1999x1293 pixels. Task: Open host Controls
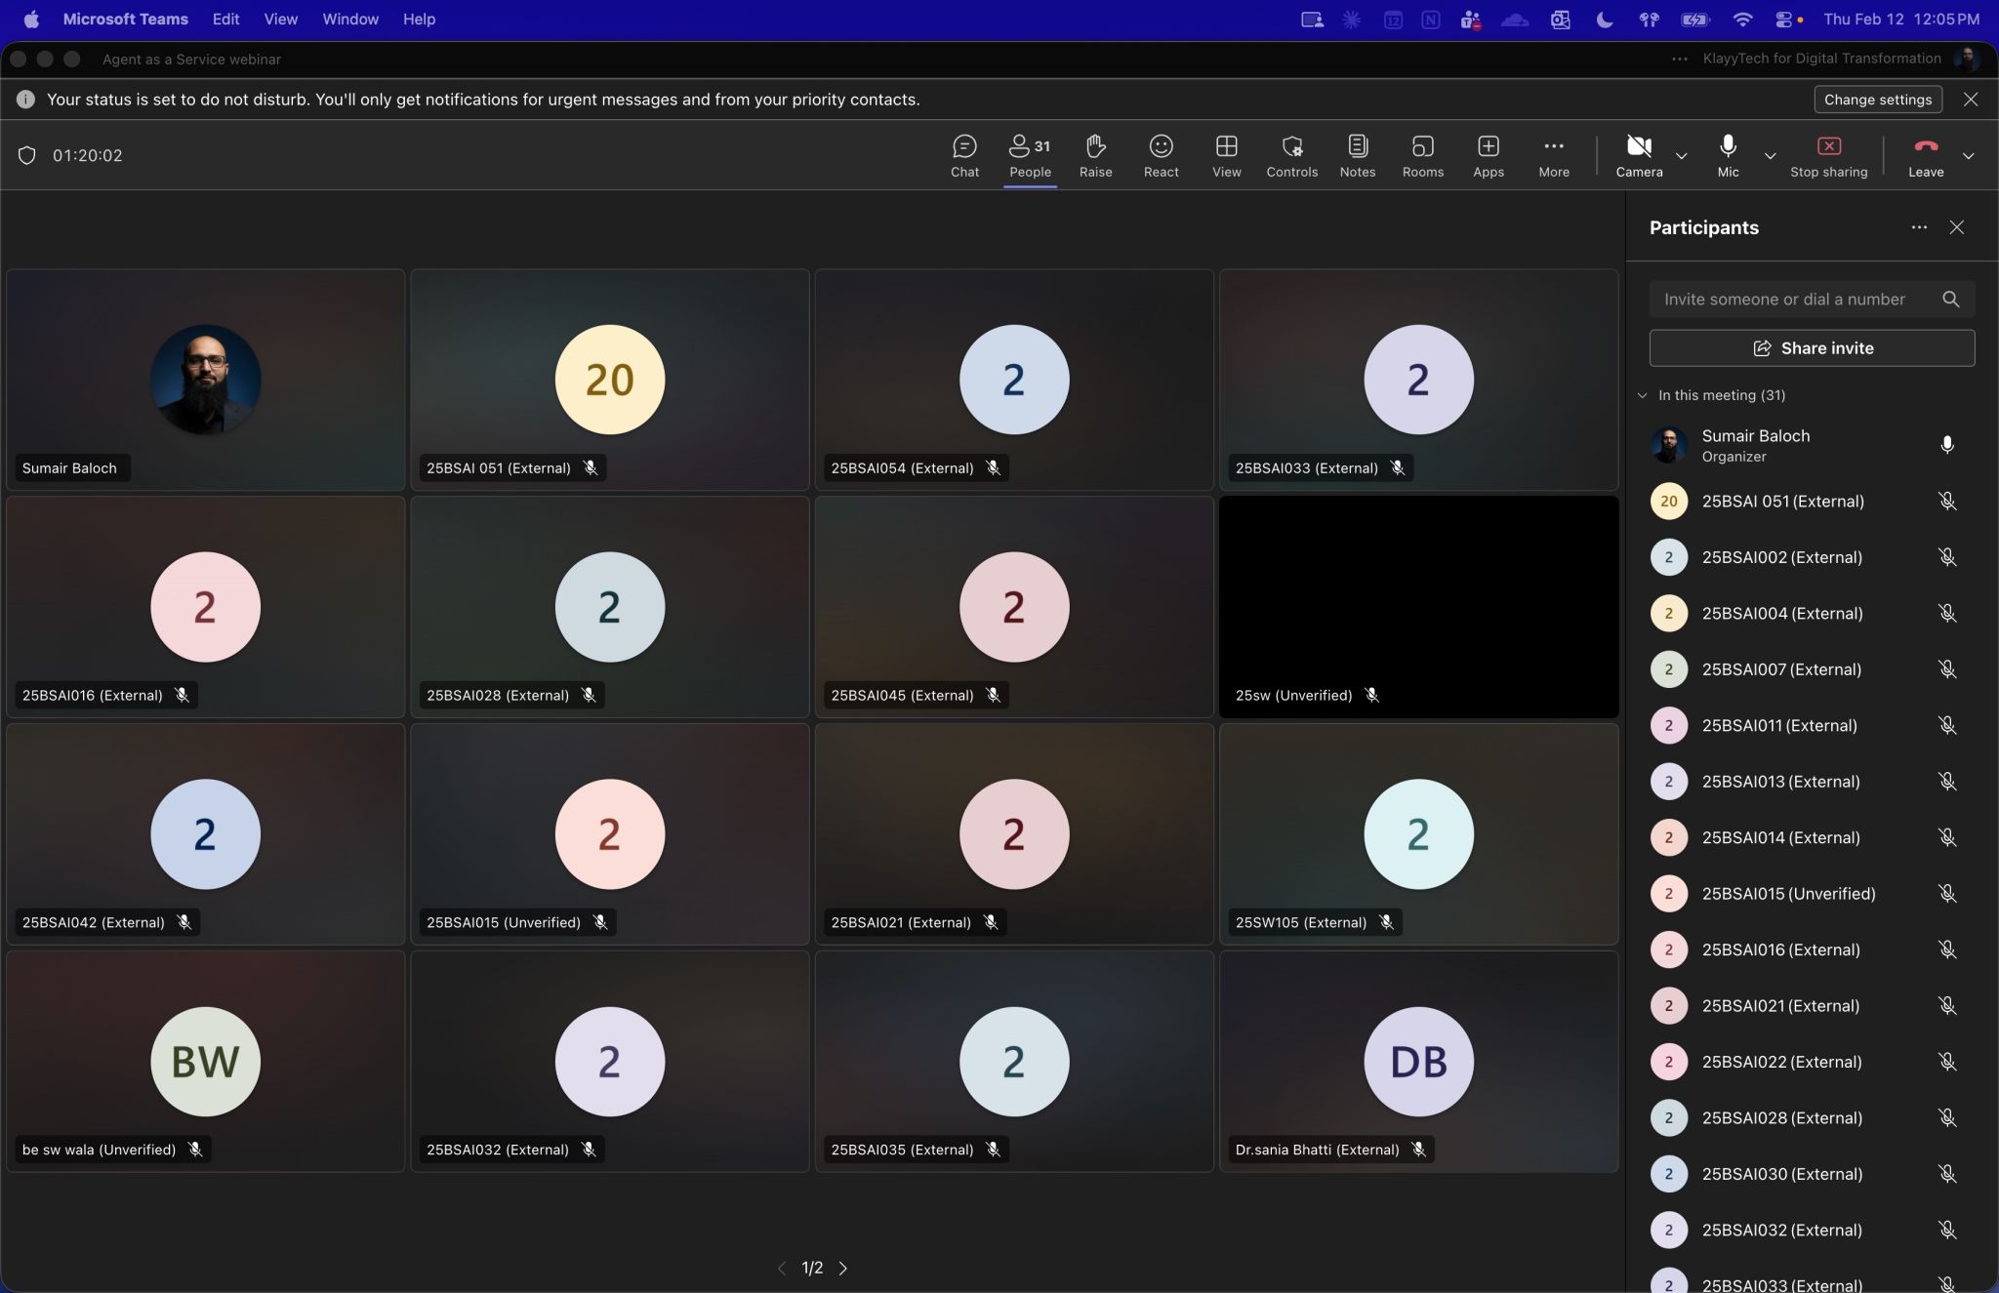(1291, 155)
